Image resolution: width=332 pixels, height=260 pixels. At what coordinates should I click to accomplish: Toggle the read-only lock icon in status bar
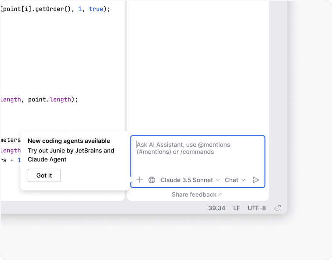coord(278,208)
